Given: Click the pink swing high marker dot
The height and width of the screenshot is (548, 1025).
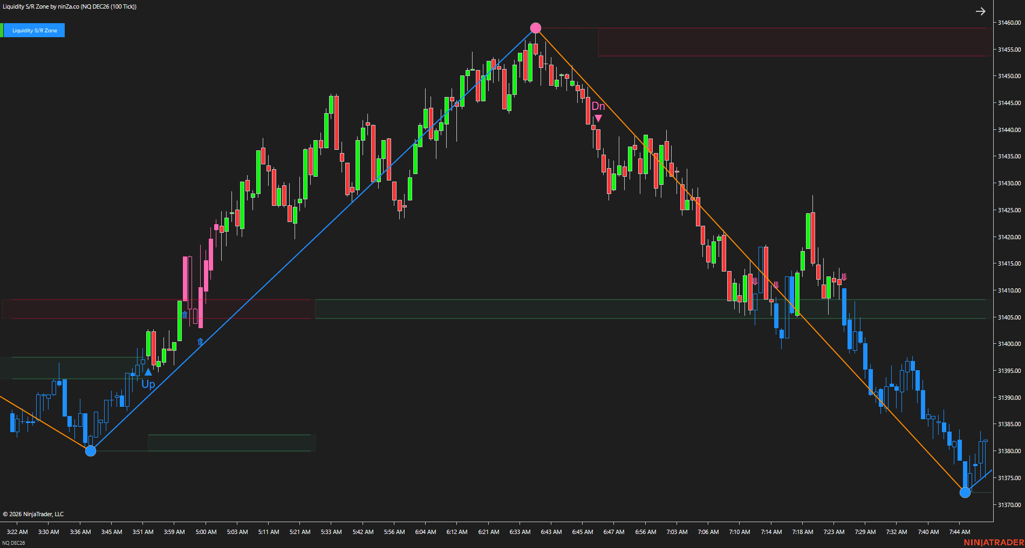Looking at the screenshot, I should pos(535,28).
